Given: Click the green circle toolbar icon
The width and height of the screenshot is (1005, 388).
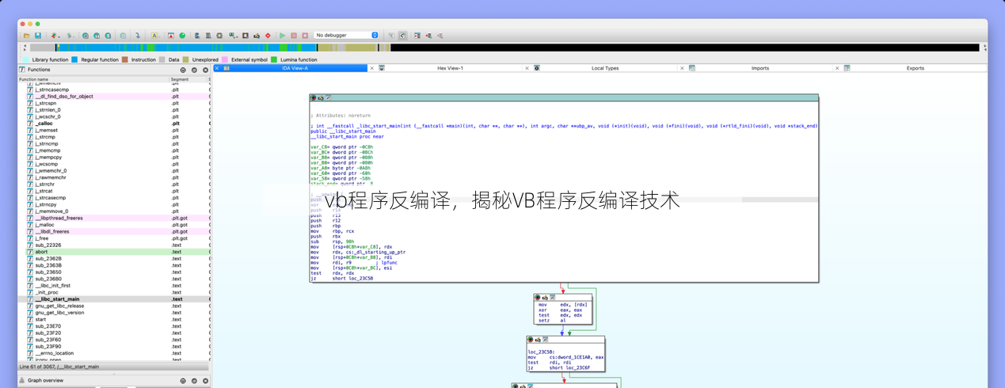Looking at the screenshot, I should coord(182,36).
